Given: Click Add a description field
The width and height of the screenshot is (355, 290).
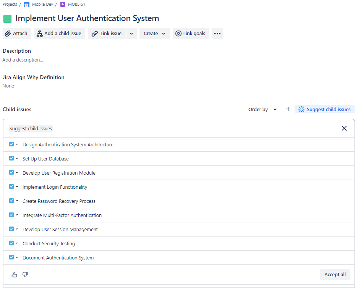Looking at the screenshot, I should [x=23, y=60].
